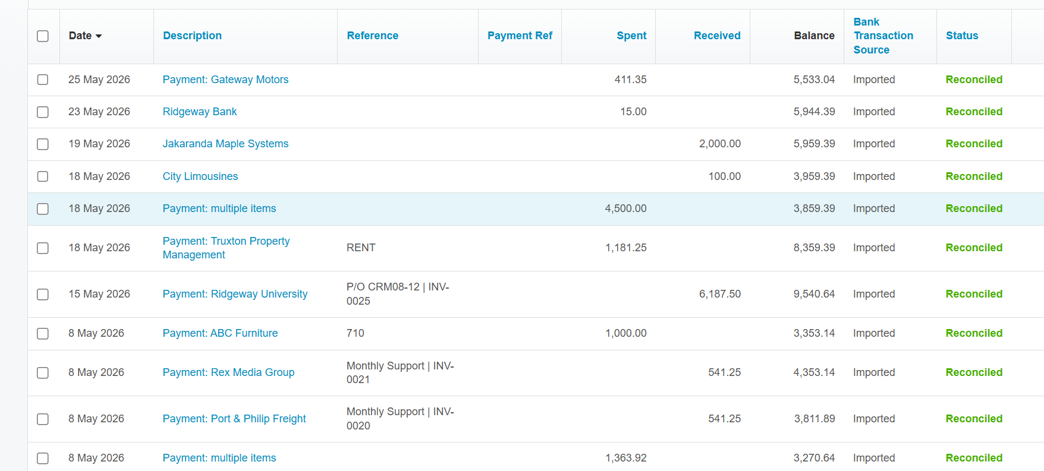Image resolution: width=1044 pixels, height=471 pixels.
Task: Open Payment: Gateway Motors transaction
Action: pos(225,80)
